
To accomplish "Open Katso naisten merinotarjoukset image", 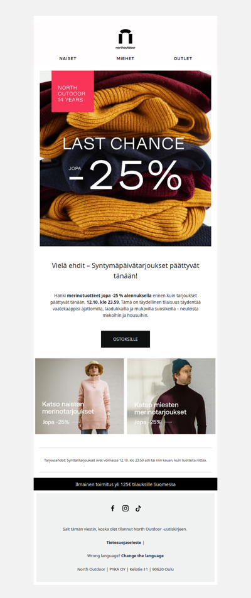I will (80, 396).
